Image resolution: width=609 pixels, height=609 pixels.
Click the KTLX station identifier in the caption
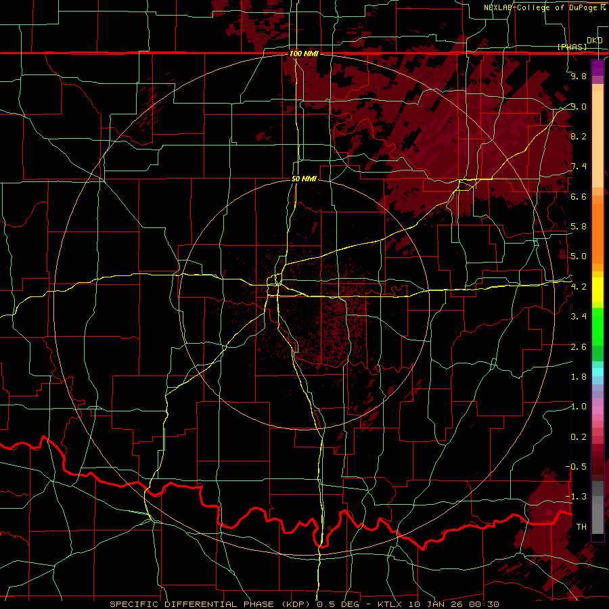(x=390, y=604)
